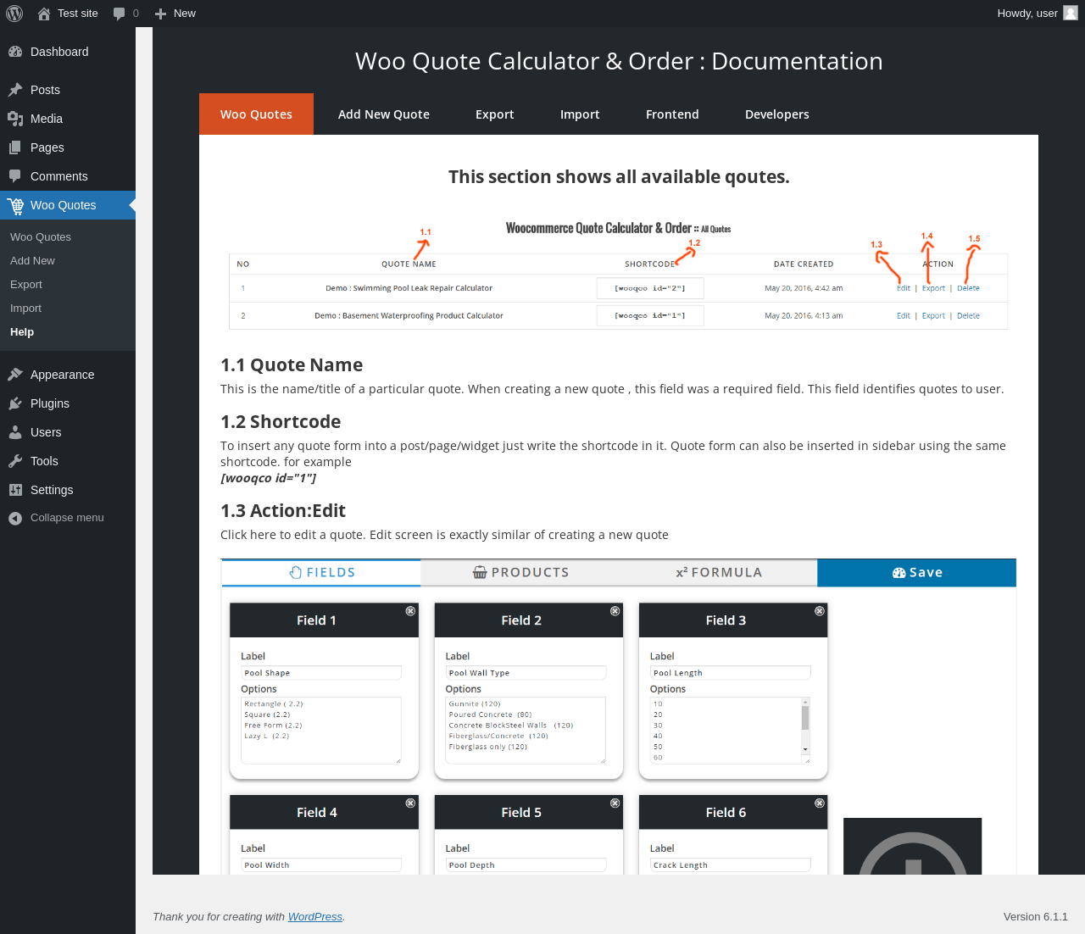Image resolution: width=1085 pixels, height=934 pixels.
Task: Switch to the Frontend tab
Action: pos(672,114)
